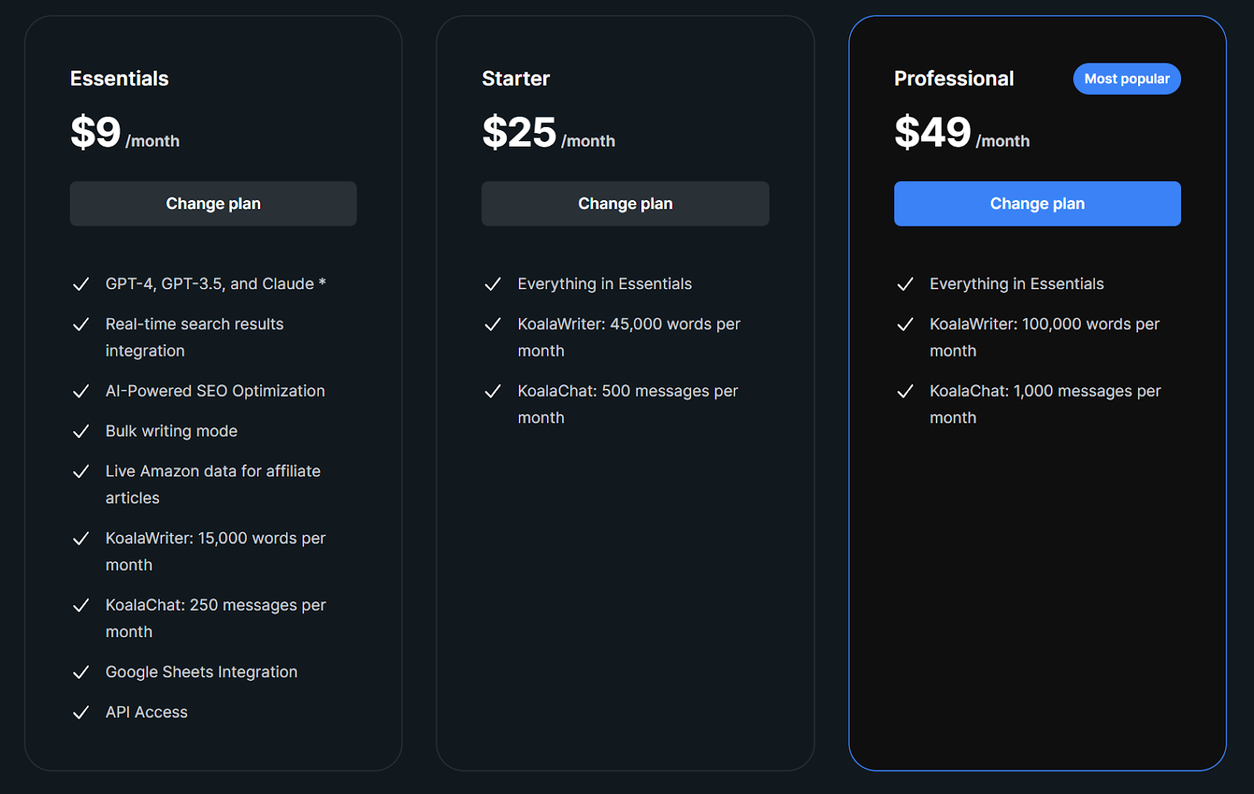Click checkmark beside KoalaChat 1,000 messages

pos(904,391)
